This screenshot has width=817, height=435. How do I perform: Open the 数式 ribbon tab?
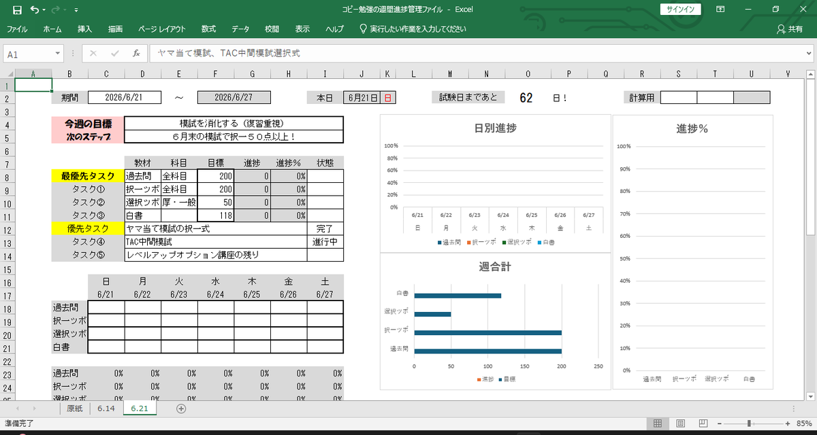[208, 29]
